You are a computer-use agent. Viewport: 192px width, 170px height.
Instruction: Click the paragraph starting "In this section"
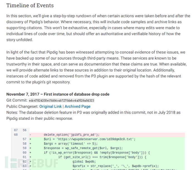pos(98,28)
